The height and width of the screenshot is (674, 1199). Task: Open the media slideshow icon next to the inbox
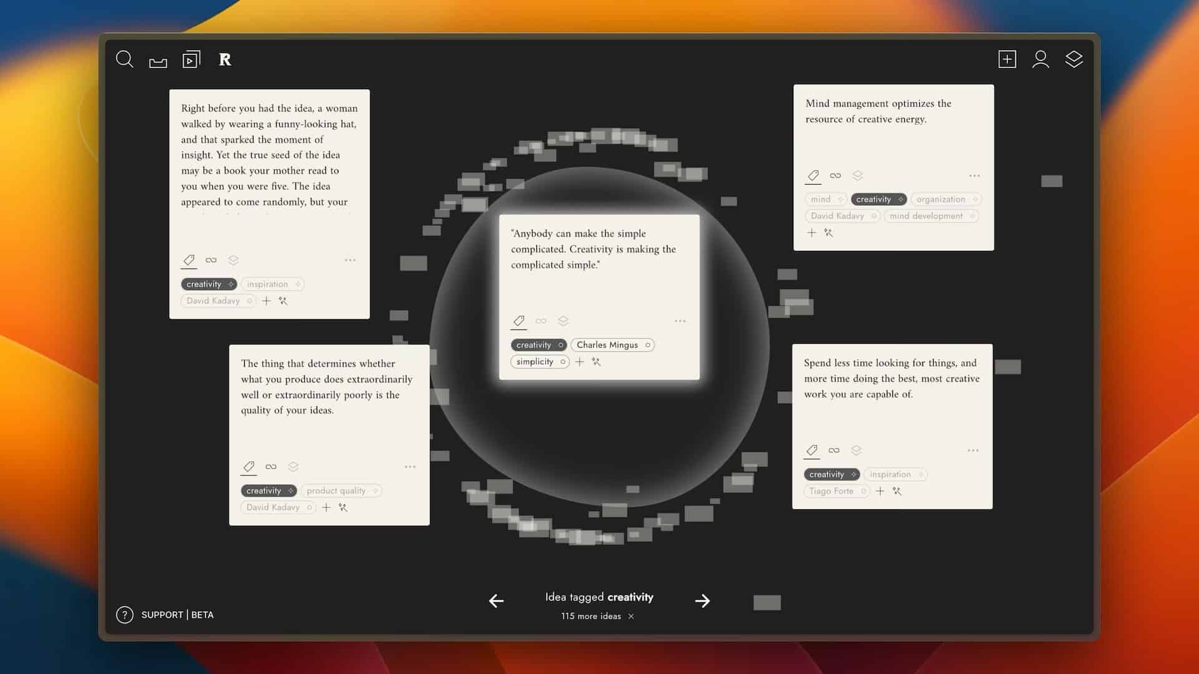(191, 59)
